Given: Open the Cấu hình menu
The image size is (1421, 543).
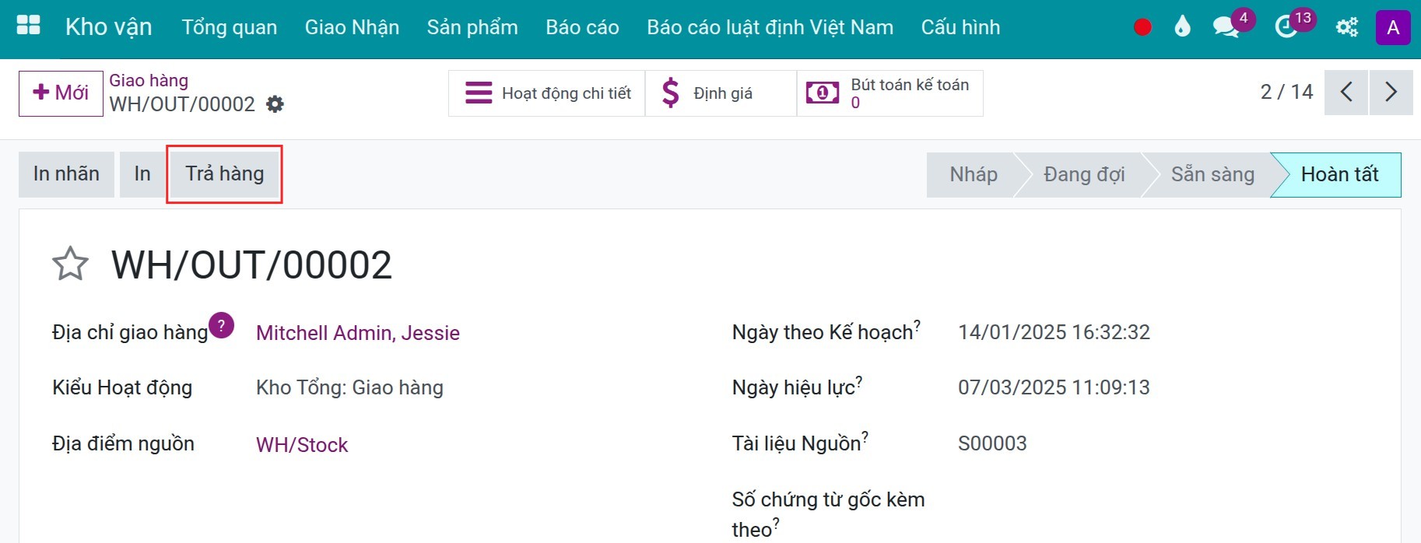Looking at the screenshot, I should pos(960,27).
